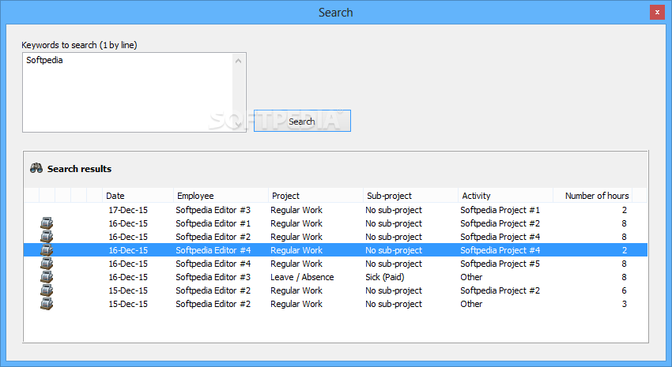Click the icon in the 16-Dec Editor #2 Project #4 row
The image size is (672, 367).
coord(47,237)
